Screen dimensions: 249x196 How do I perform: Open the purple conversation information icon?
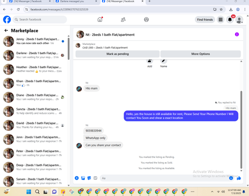pyautogui.click(x=237, y=34)
